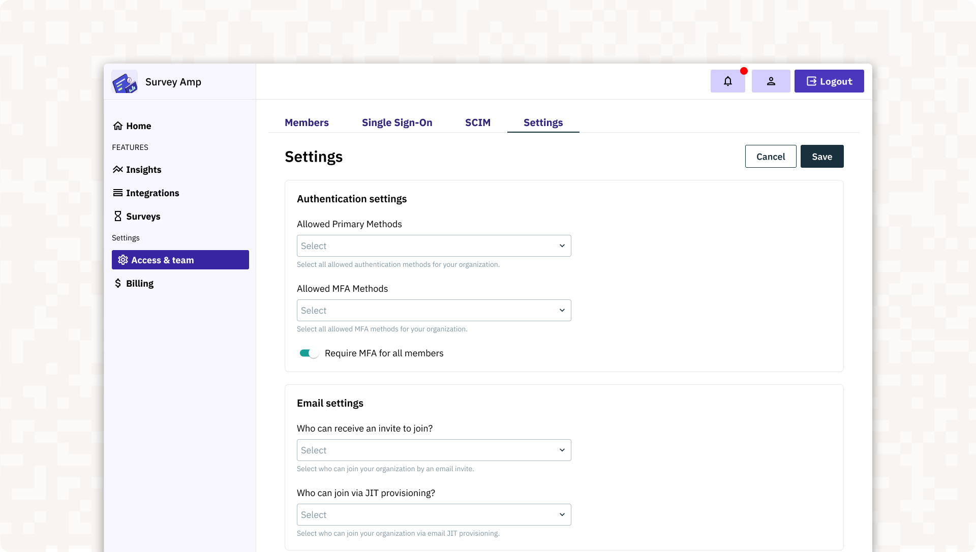Switch to the Single Sign-On tab
Viewport: 976px width, 552px height.
[397, 122]
